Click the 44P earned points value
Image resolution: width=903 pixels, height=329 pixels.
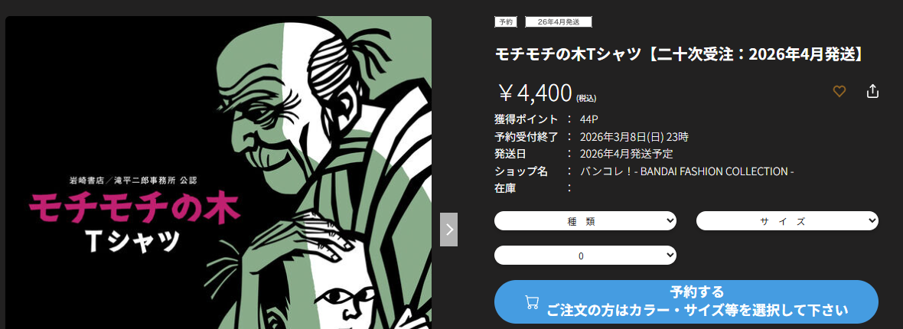pyautogui.click(x=590, y=120)
